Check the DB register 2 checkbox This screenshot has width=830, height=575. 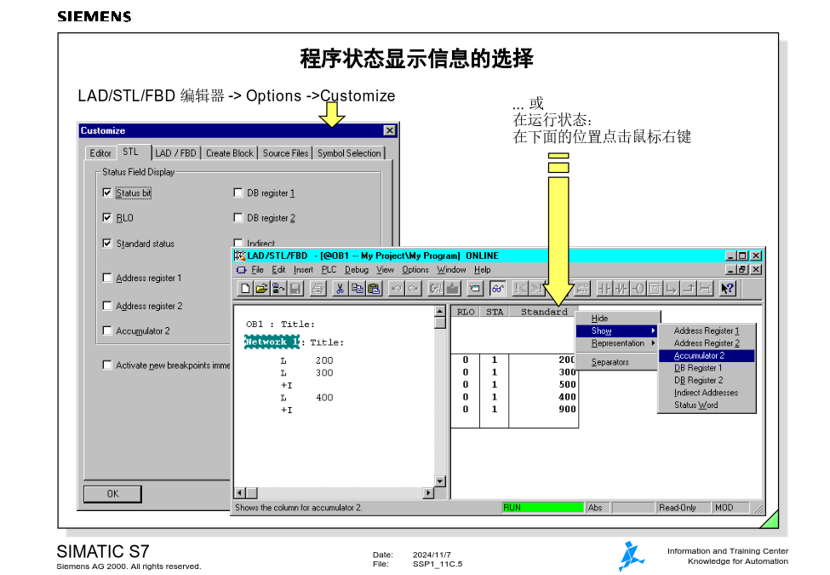click(x=238, y=217)
